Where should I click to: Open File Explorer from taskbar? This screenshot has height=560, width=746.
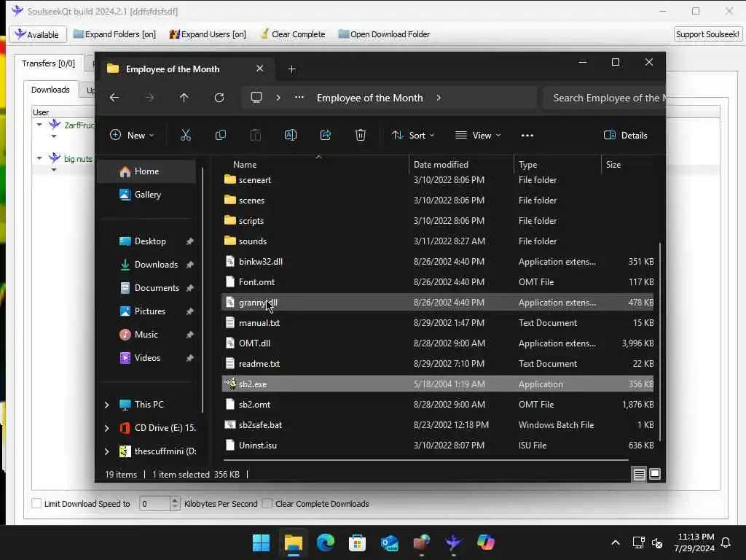(x=293, y=542)
